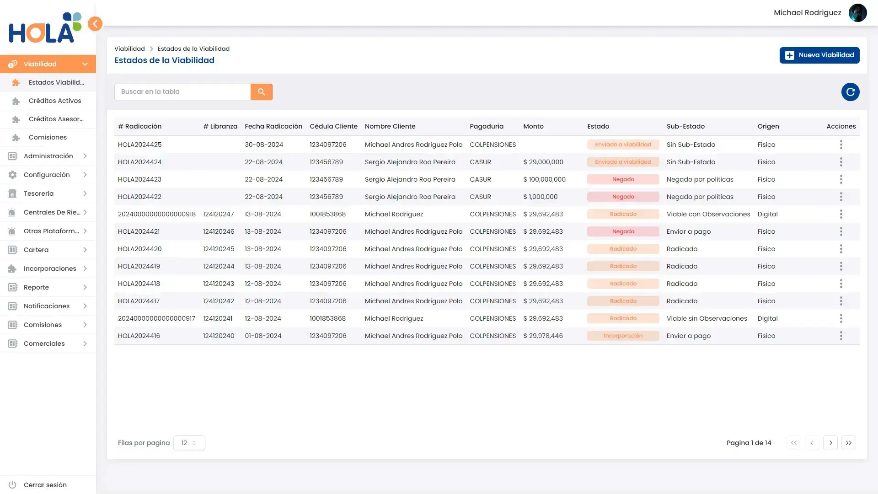Open Comisiones item under Viabilidad
Viewport: 878px width, 494px height.
coord(48,137)
